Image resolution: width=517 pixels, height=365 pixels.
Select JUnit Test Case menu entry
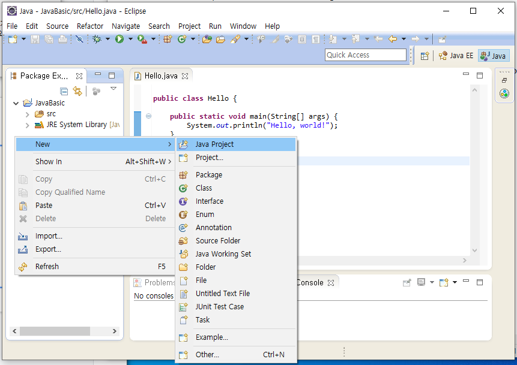pyautogui.click(x=236, y=306)
